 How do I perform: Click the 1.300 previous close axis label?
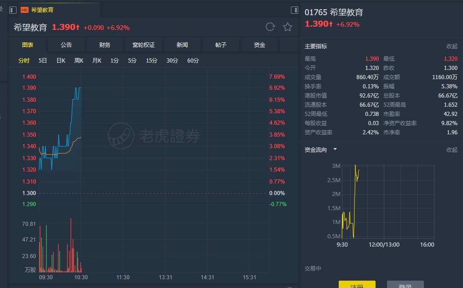[x=29, y=193]
